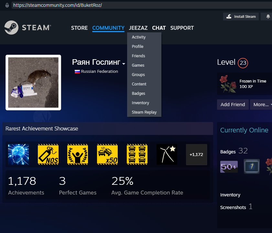The width and height of the screenshot is (272, 233).
Task: Open the Badges 32 link in sidebar
Action: (234, 151)
